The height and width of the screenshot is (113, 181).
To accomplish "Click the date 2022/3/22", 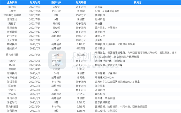I will [x=35, y=82].
